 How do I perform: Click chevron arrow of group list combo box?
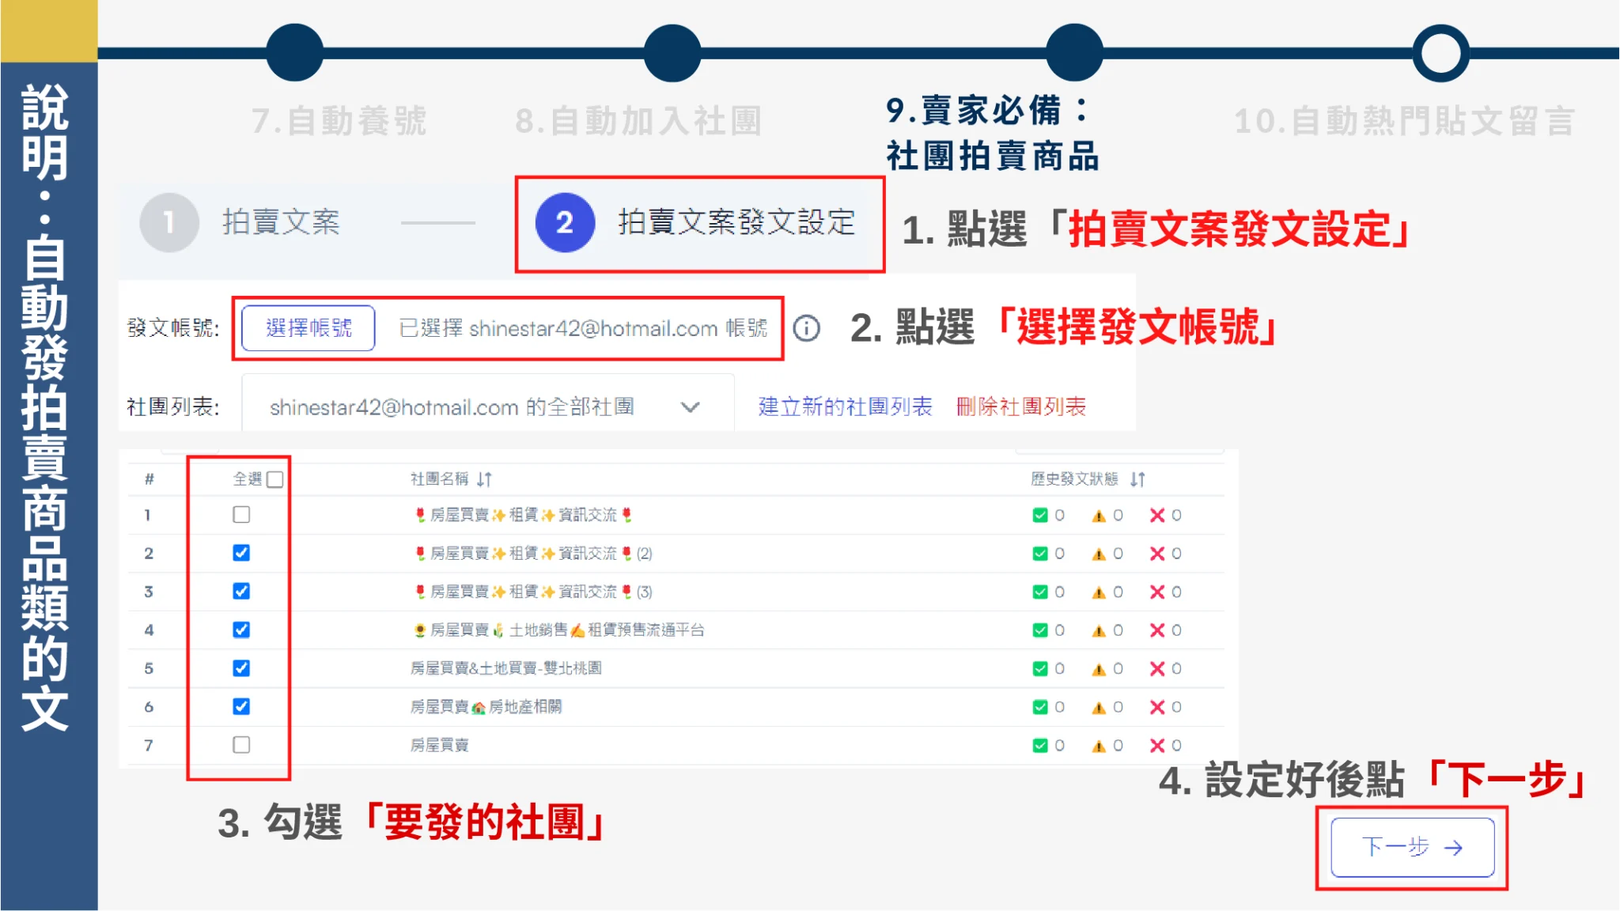tap(691, 407)
